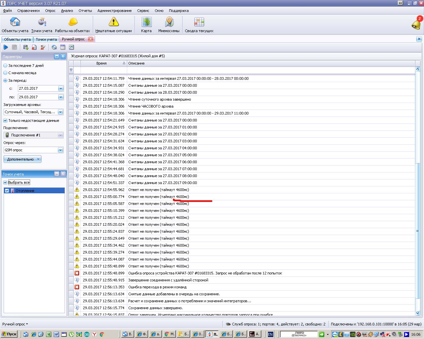Click the Описание filter row input field
424x339 pixels.
[x=271, y=70]
